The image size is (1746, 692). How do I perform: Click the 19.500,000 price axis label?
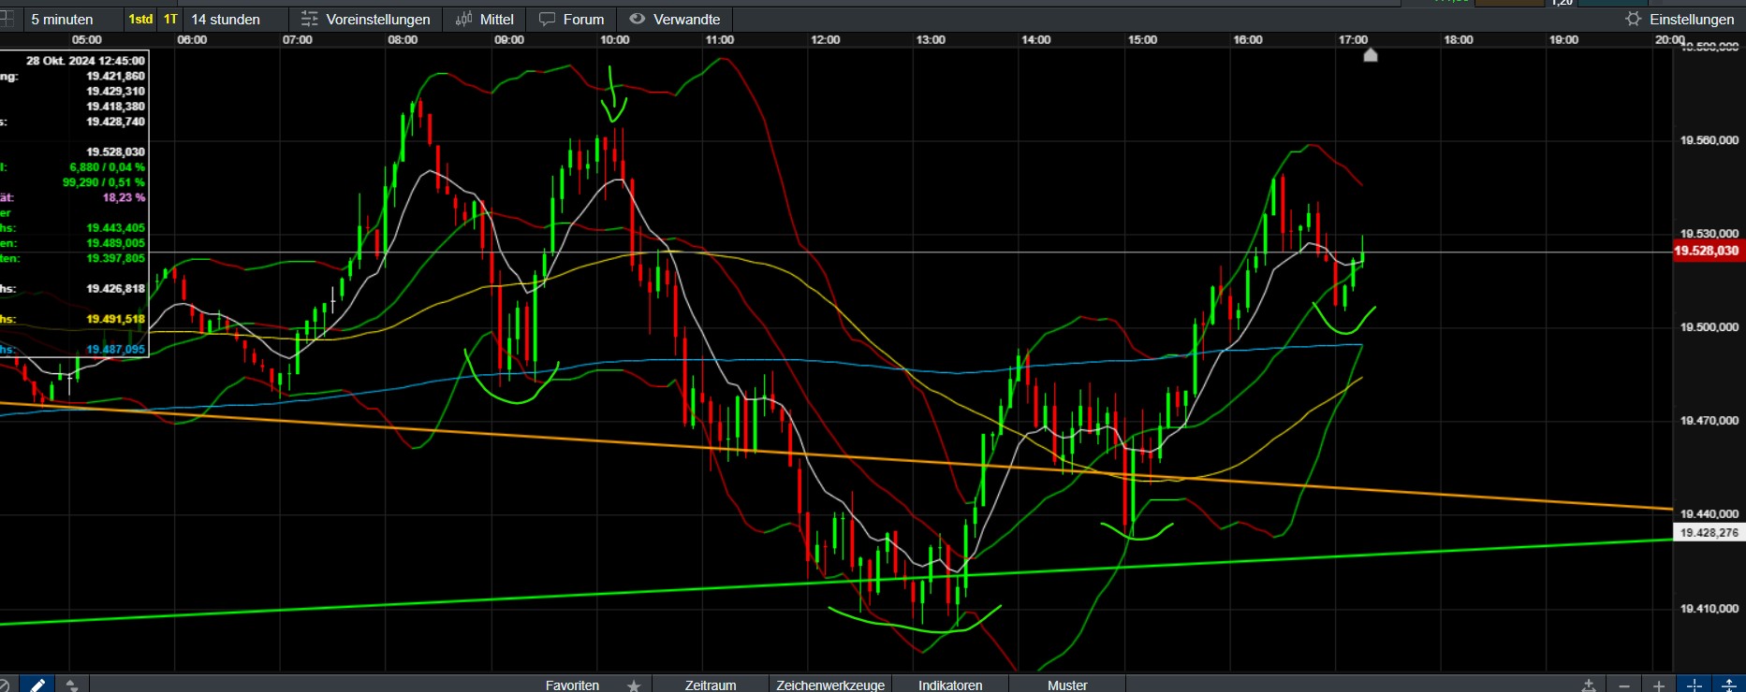1709,327
